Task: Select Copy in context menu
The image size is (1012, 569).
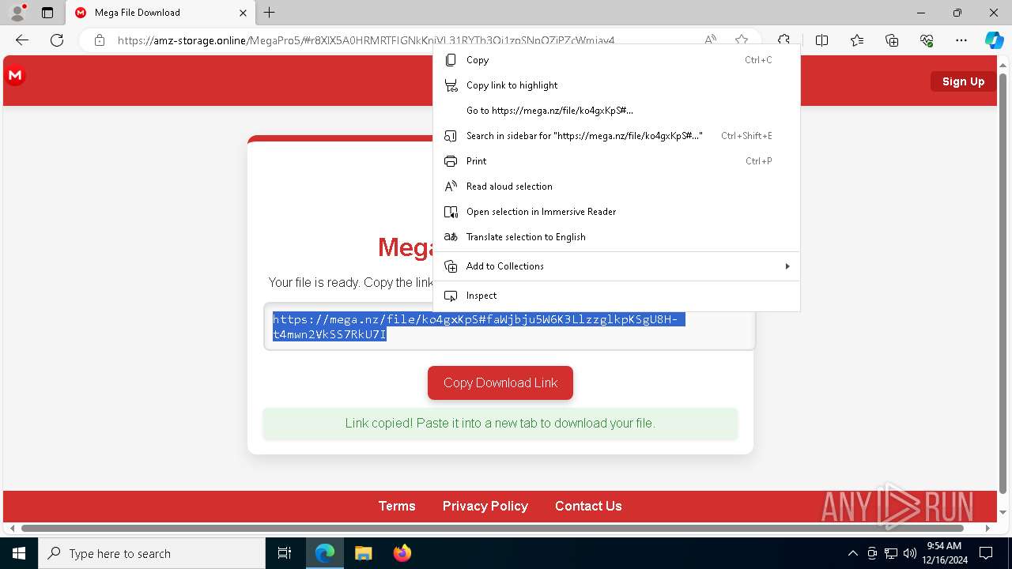Action: tap(617, 60)
